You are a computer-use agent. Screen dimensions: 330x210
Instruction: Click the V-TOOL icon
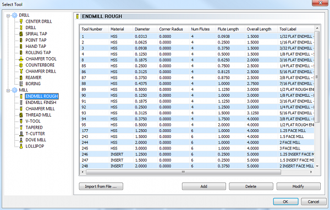(x=21, y=121)
